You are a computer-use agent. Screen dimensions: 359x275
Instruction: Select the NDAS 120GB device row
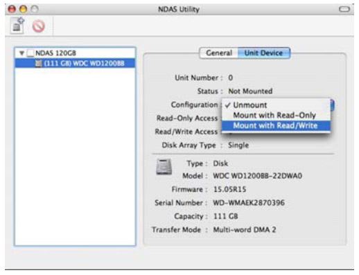75,53
